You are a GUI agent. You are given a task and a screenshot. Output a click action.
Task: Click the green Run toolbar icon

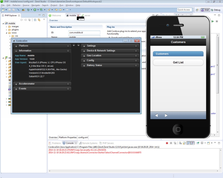(x=35, y=10)
